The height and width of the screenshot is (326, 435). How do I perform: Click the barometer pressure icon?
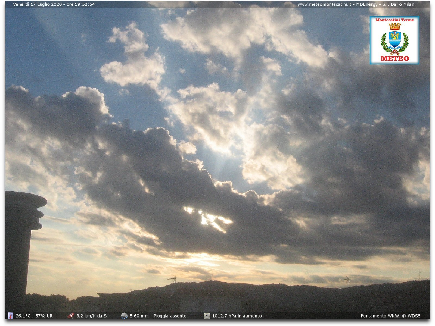pyautogui.click(x=207, y=316)
